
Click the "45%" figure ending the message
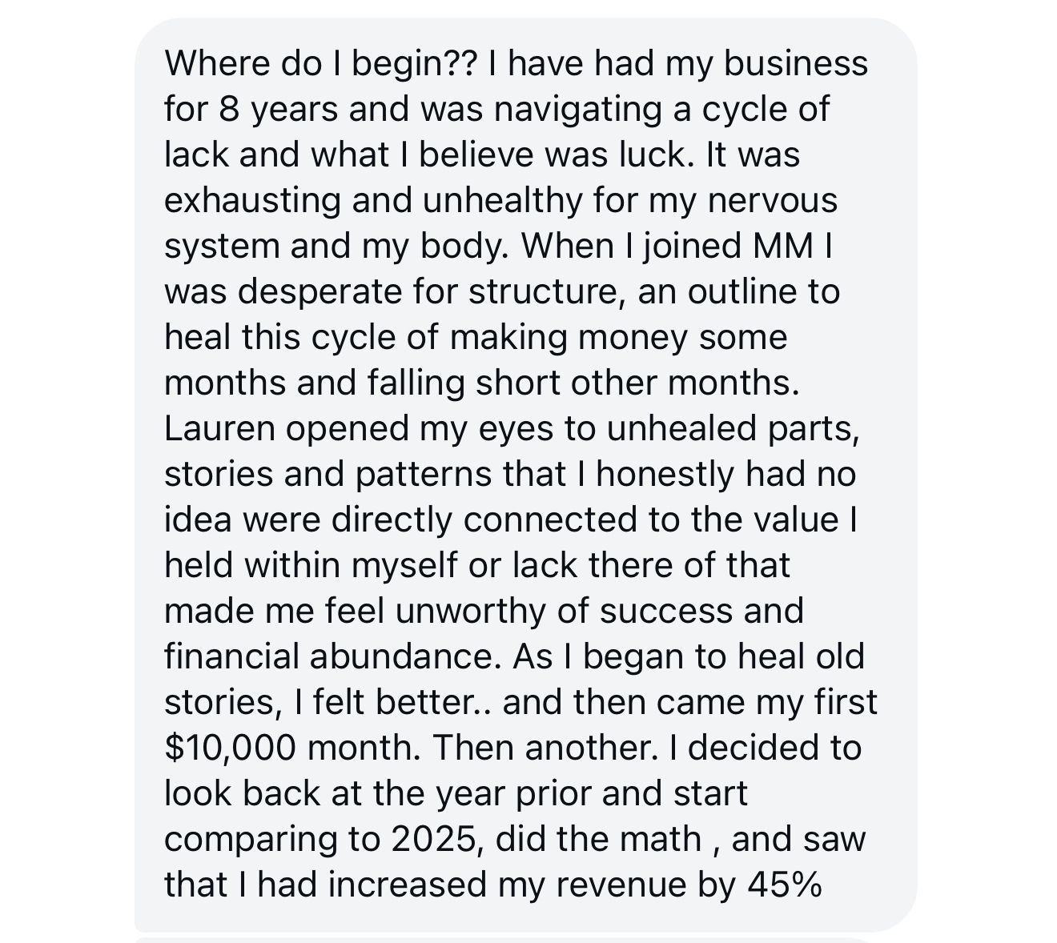(x=784, y=885)
